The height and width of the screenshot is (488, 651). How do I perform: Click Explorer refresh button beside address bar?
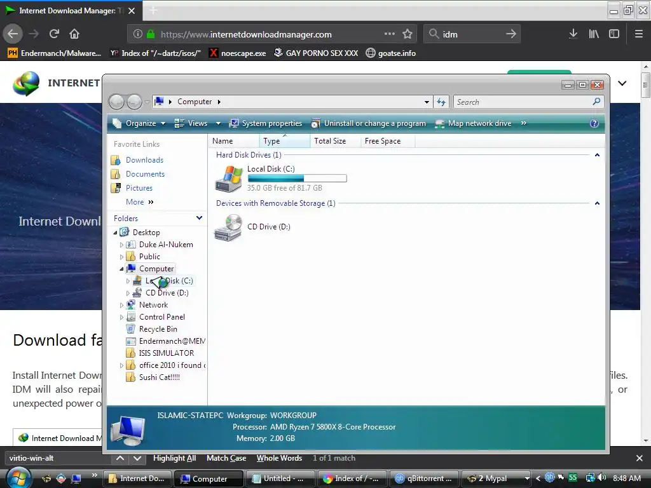coord(441,102)
